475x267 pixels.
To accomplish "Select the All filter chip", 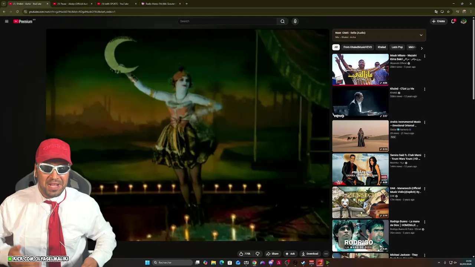I will [336, 47].
